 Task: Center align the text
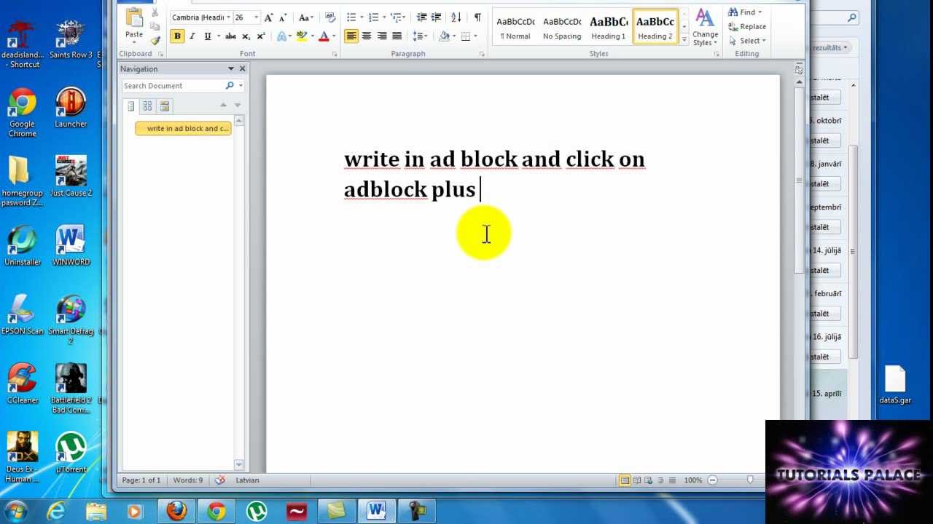coord(367,36)
